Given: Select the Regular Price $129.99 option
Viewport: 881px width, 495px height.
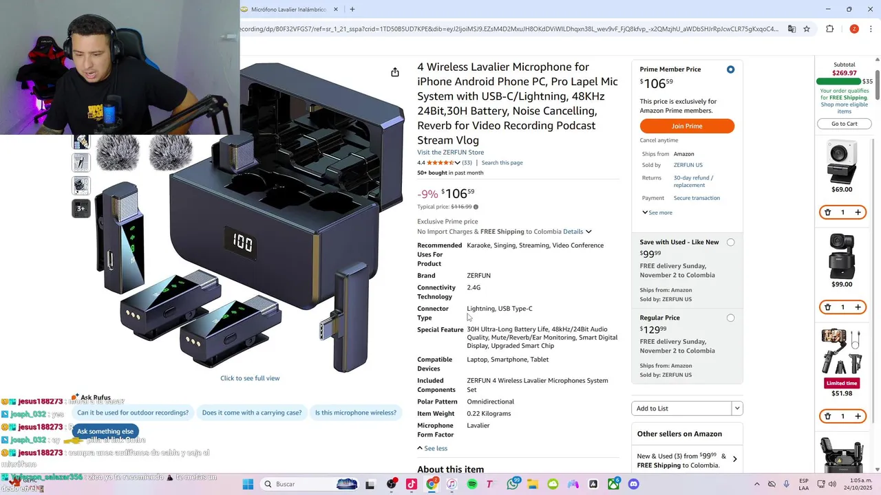Looking at the screenshot, I should (730, 318).
